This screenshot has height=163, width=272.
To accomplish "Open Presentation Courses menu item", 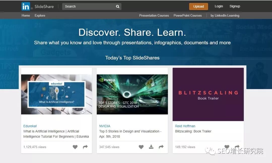I will point(154,15).
